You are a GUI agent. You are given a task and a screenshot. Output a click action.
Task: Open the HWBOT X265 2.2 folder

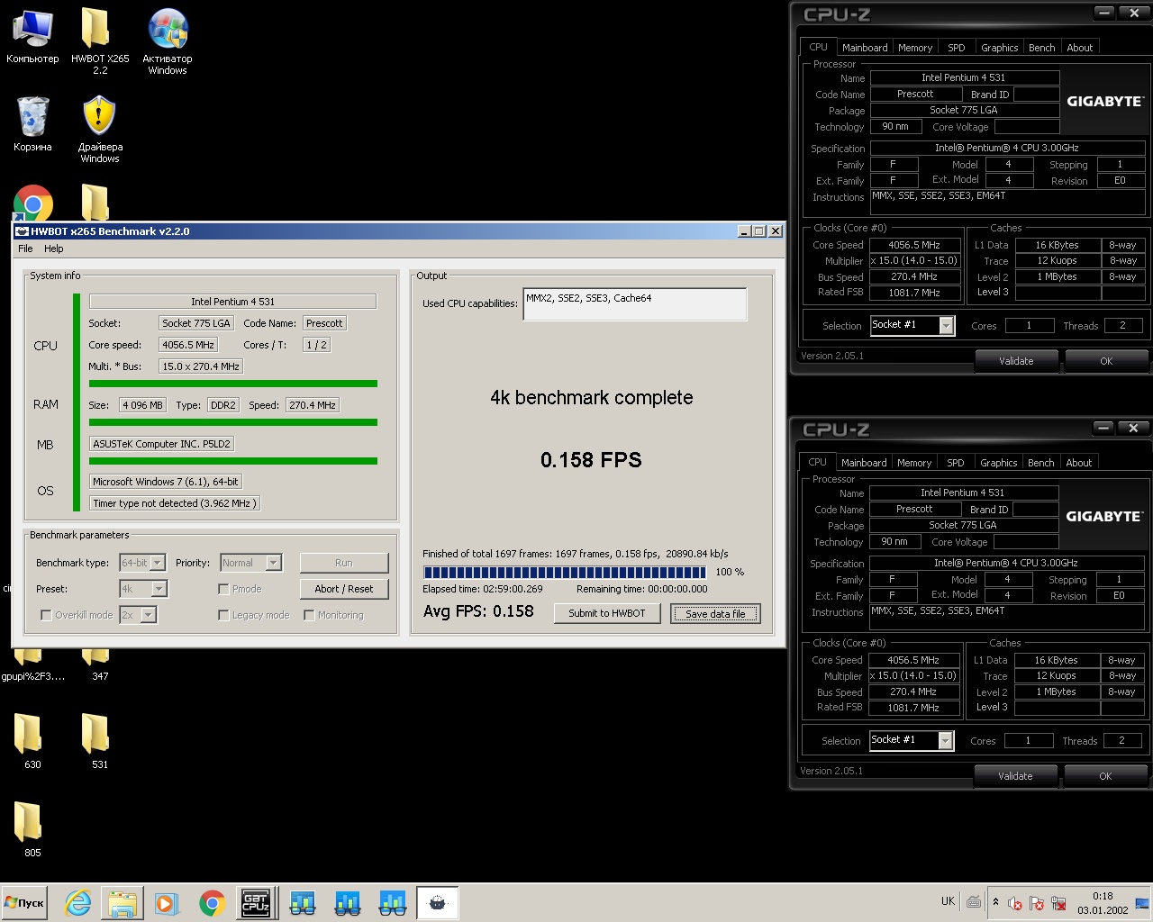[x=99, y=41]
